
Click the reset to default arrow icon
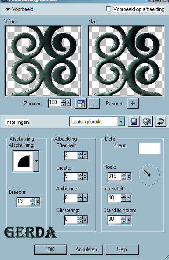point(160,122)
